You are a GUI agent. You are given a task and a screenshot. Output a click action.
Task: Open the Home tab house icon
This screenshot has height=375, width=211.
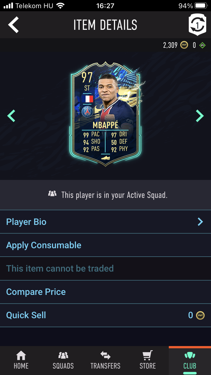21,356
